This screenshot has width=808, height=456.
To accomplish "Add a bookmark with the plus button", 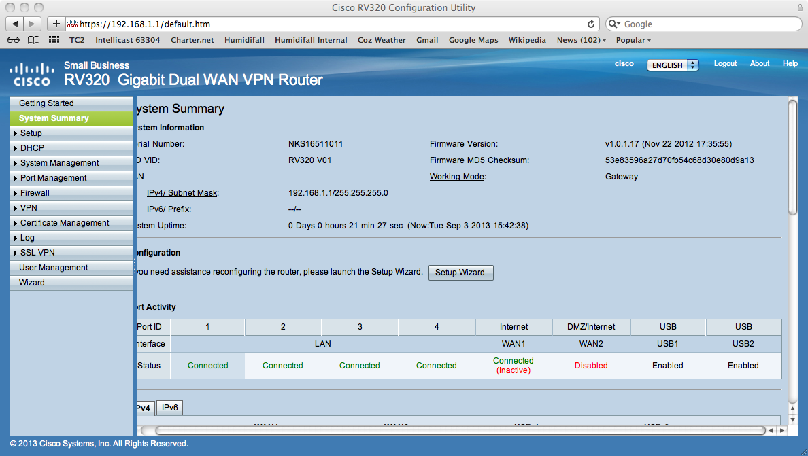I will coord(56,24).
